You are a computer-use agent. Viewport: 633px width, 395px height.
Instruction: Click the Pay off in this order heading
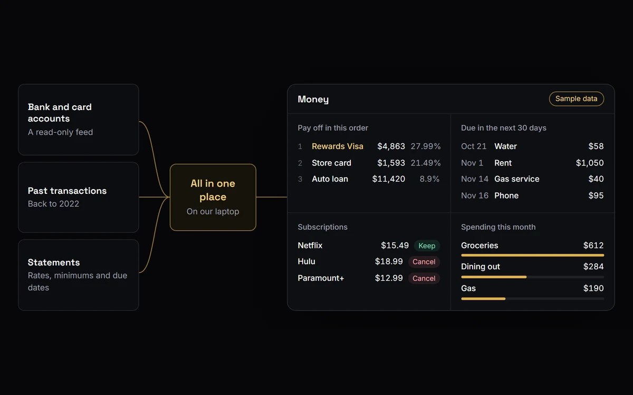[333, 128]
